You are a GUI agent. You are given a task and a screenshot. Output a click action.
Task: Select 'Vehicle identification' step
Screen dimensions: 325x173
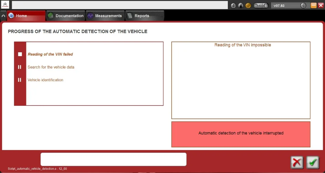coord(45,80)
